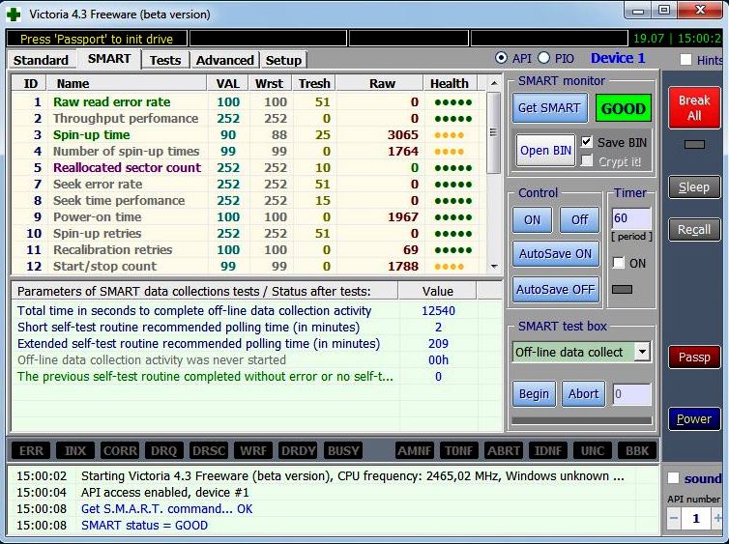Open the Off-line data collect dropdown
This screenshot has height=544, width=729.
click(643, 352)
